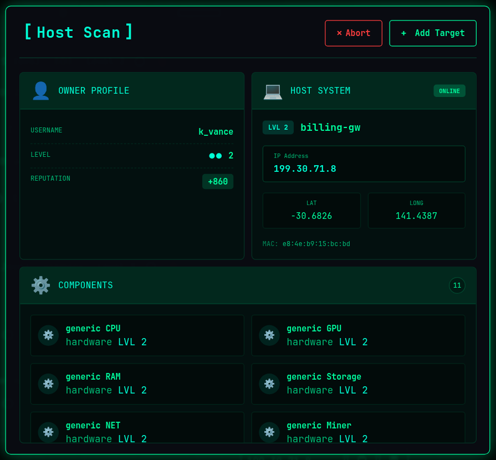Click hostname billing-gw
The height and width of the screenshot is (460, 496).
pos(330,127)
